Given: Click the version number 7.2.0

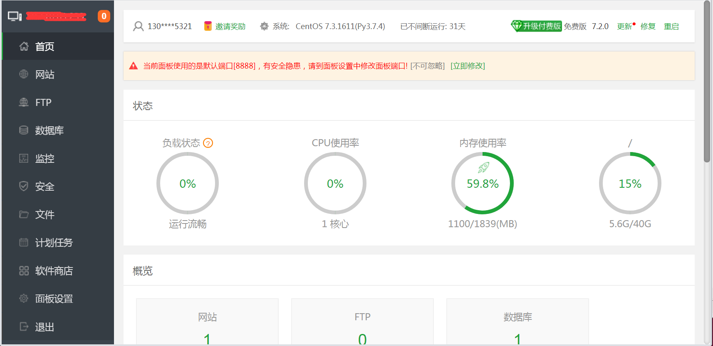Looking at the screenshot, I should (600, 26).
